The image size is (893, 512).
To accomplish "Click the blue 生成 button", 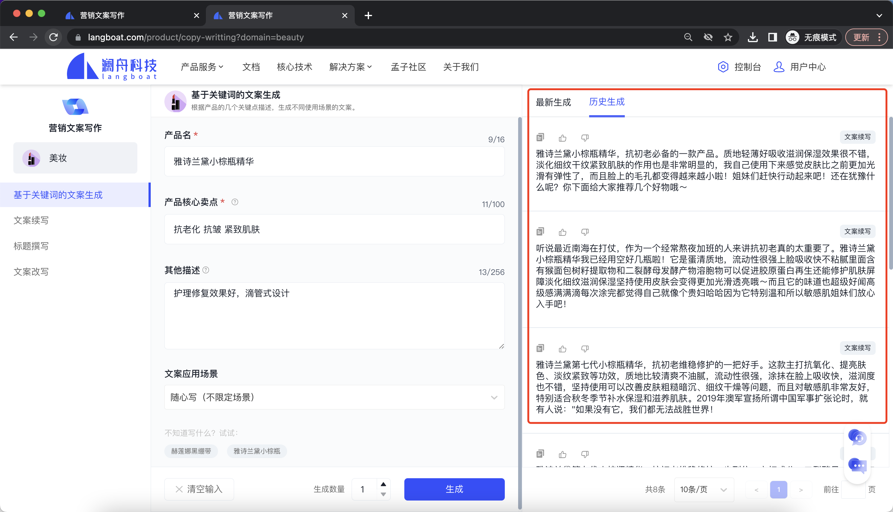I will point(454,489).
